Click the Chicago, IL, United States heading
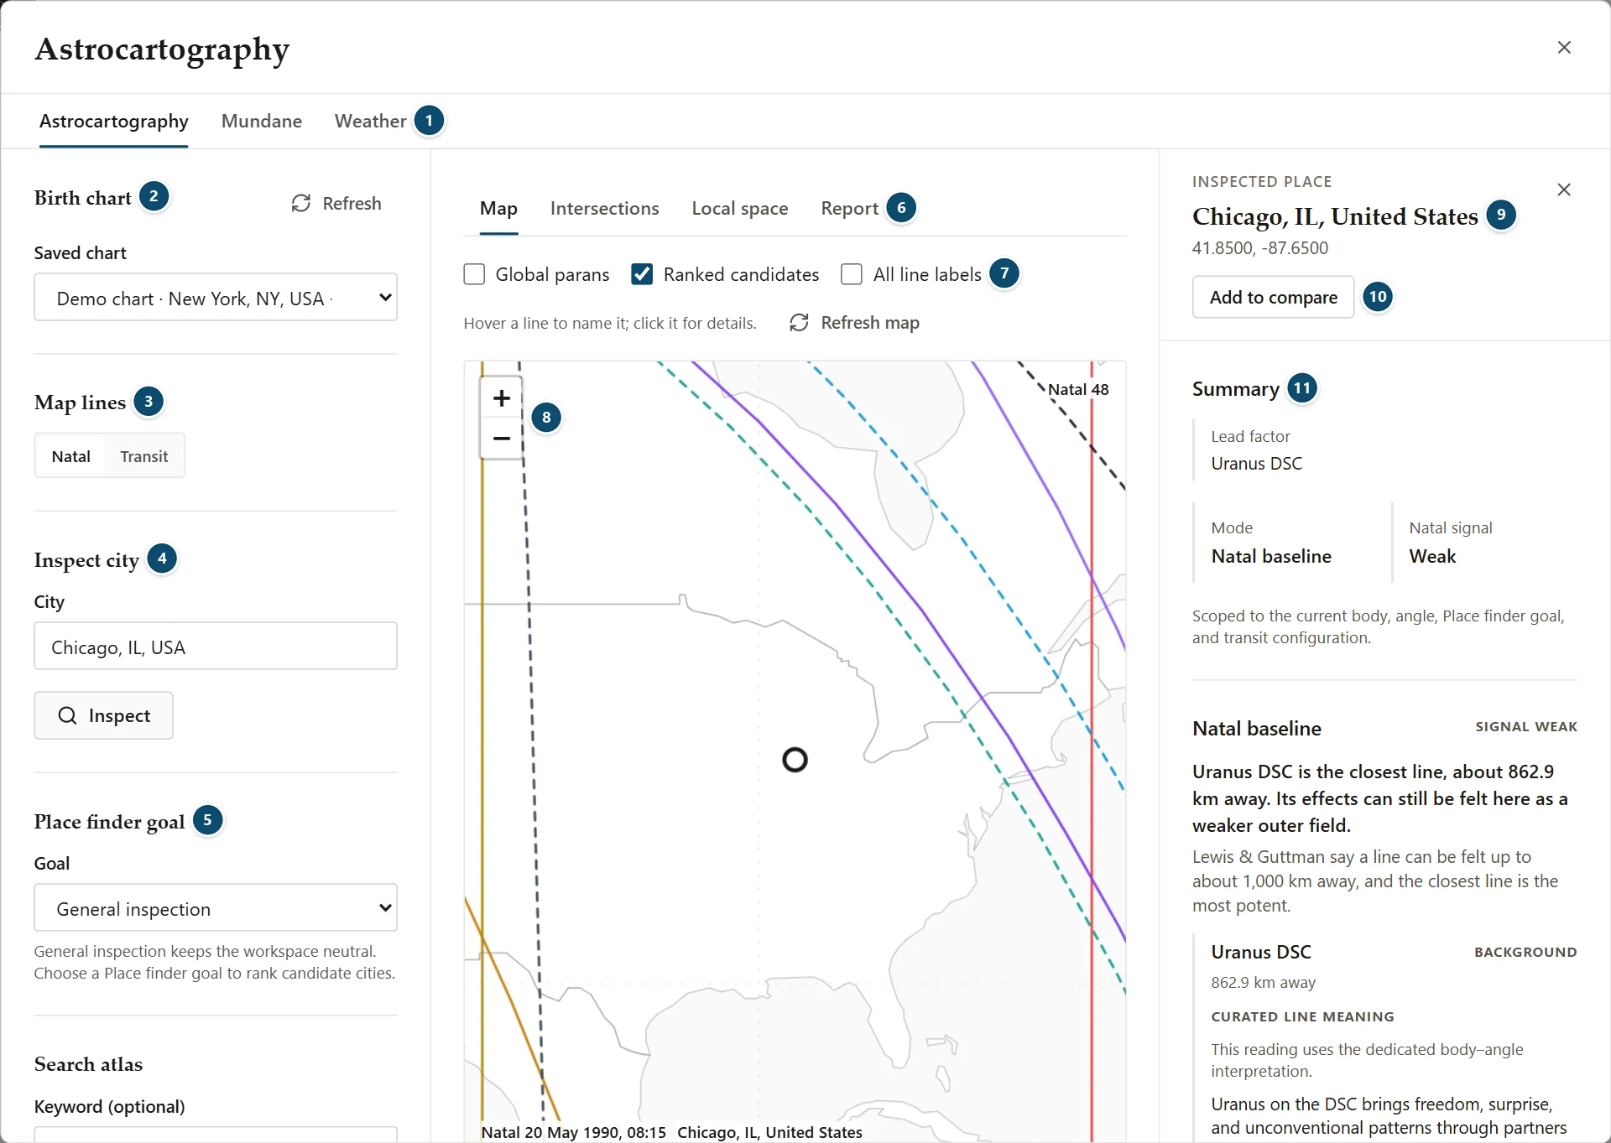 click(1335, 217)
